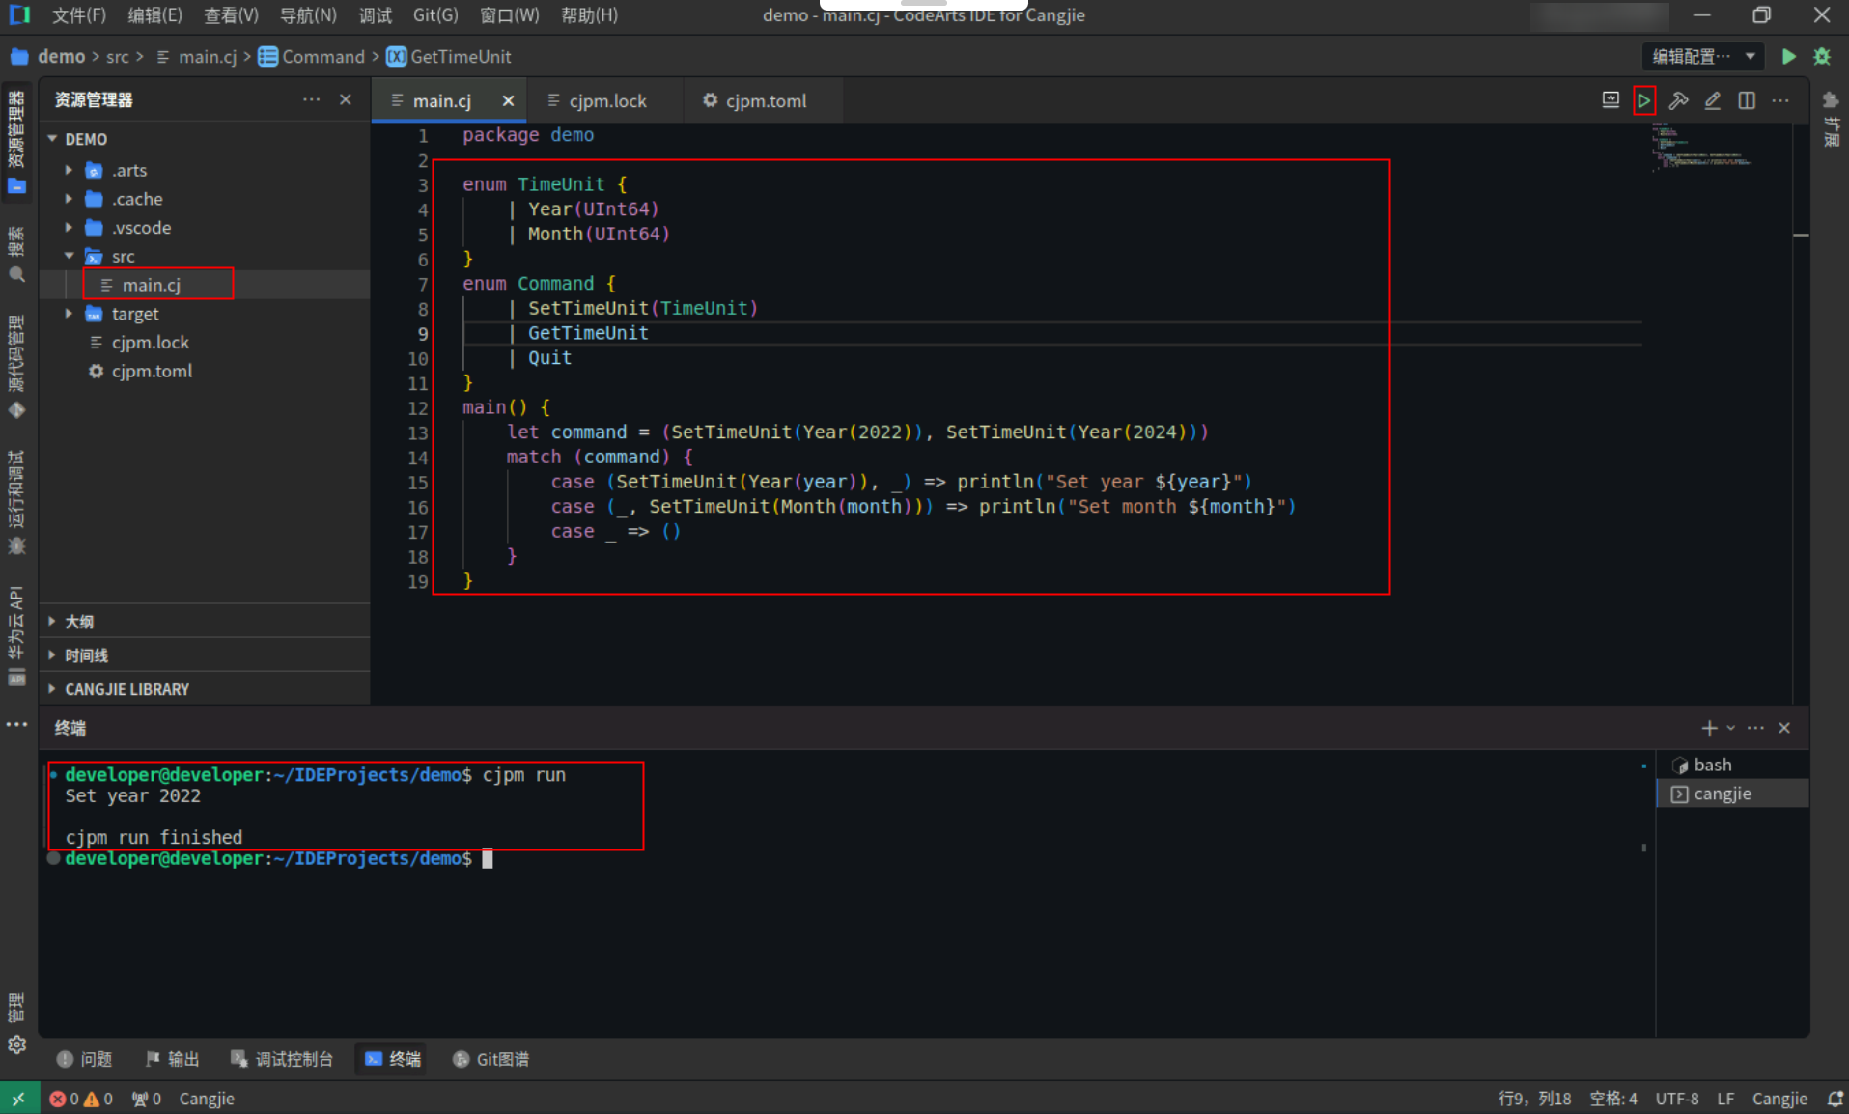Add a new terminal with plus icon
Viewport: 1849px width, 1114px height.
1709,728
